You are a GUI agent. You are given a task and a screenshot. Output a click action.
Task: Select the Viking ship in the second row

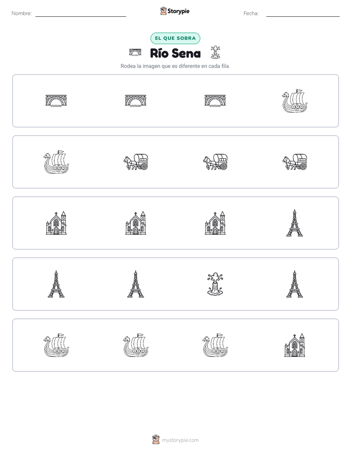pyautogui.click(x=56, y=162)
